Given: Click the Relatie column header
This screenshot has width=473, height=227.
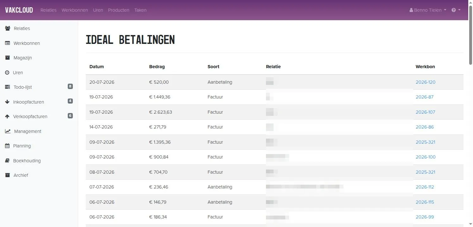Looking at the screenshot, I should point(273,67).
